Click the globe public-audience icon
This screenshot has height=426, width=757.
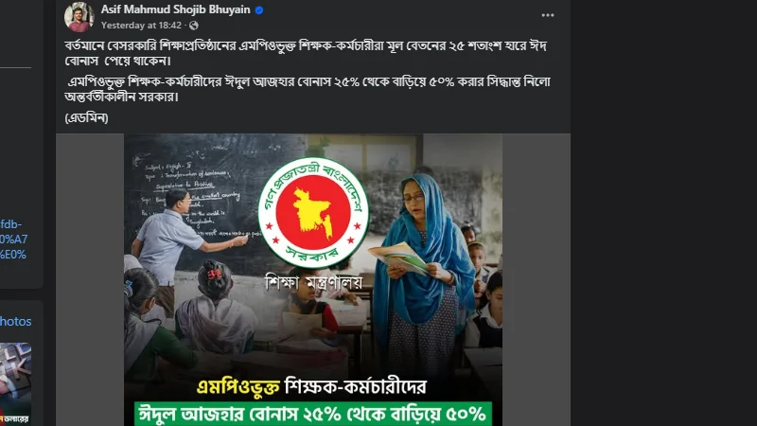tap(194, 26)
